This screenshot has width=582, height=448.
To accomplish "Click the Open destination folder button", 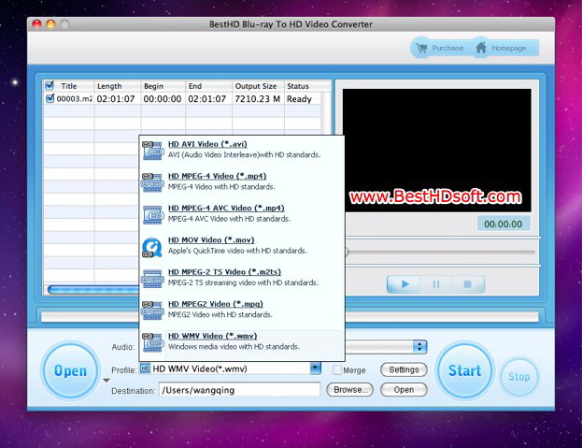I will coord(404,390).
